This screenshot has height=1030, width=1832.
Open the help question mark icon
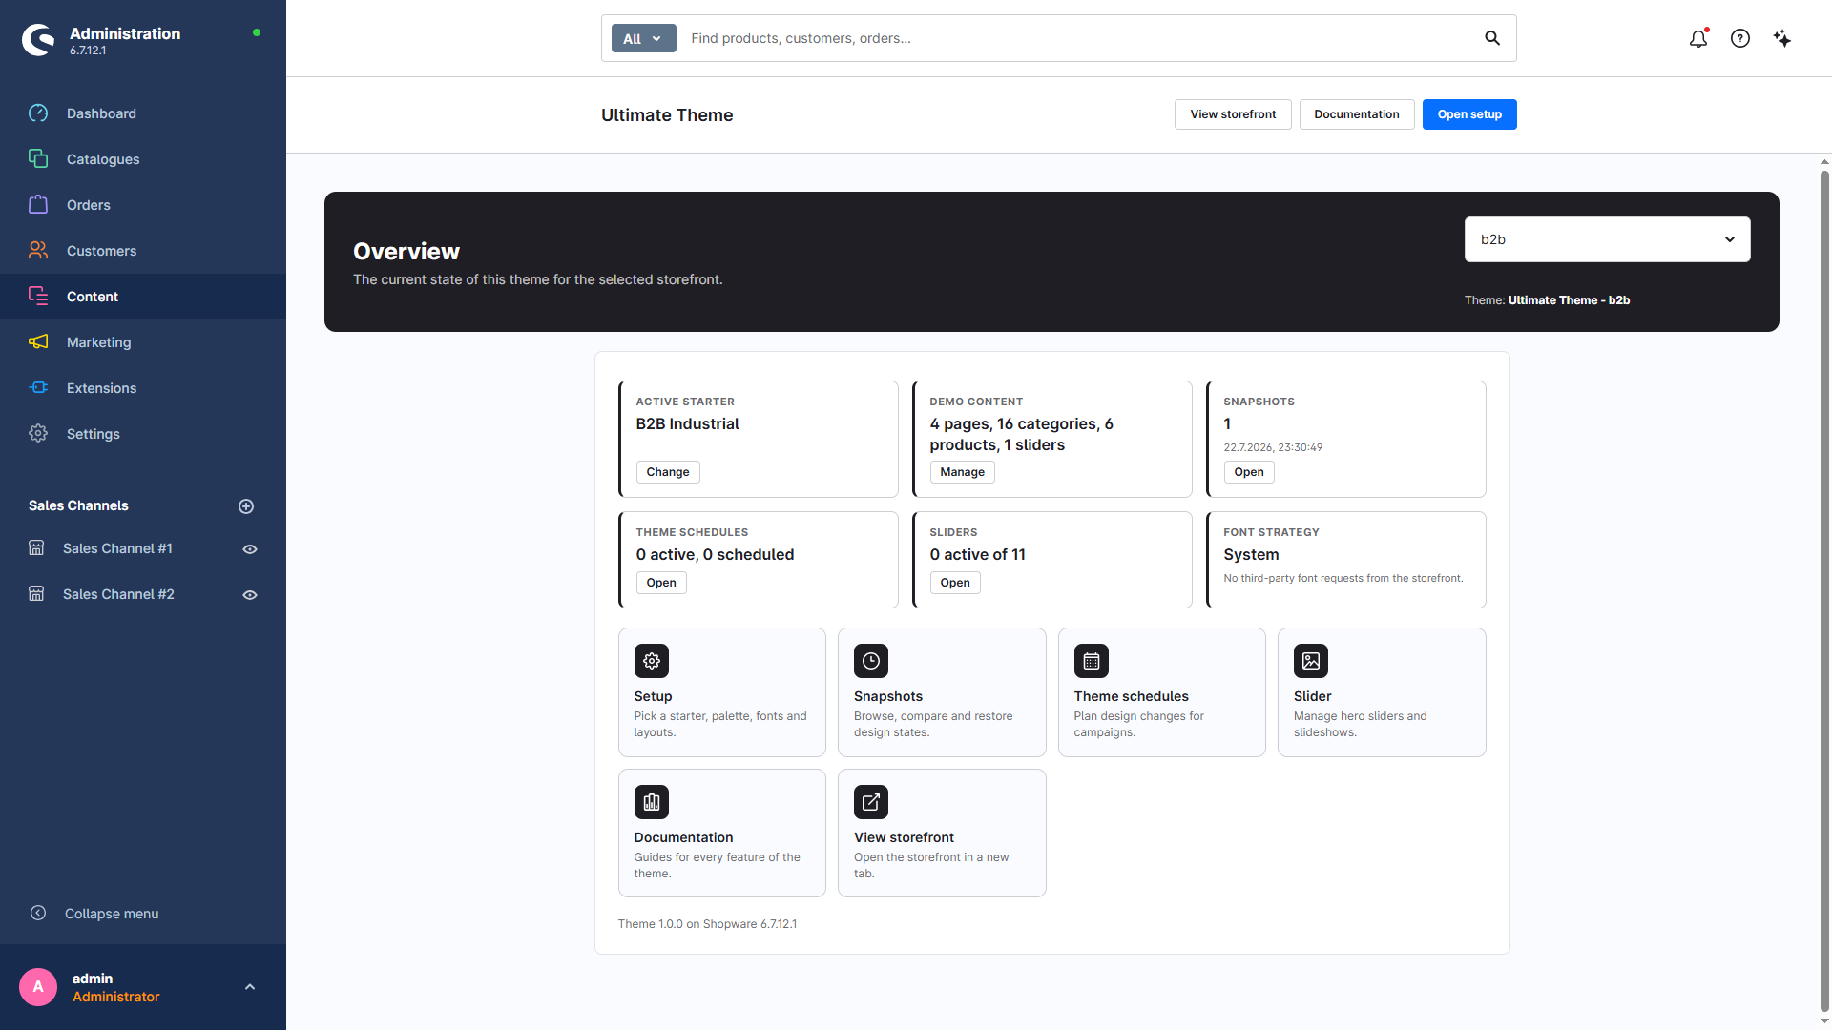tap(1740, 38)
